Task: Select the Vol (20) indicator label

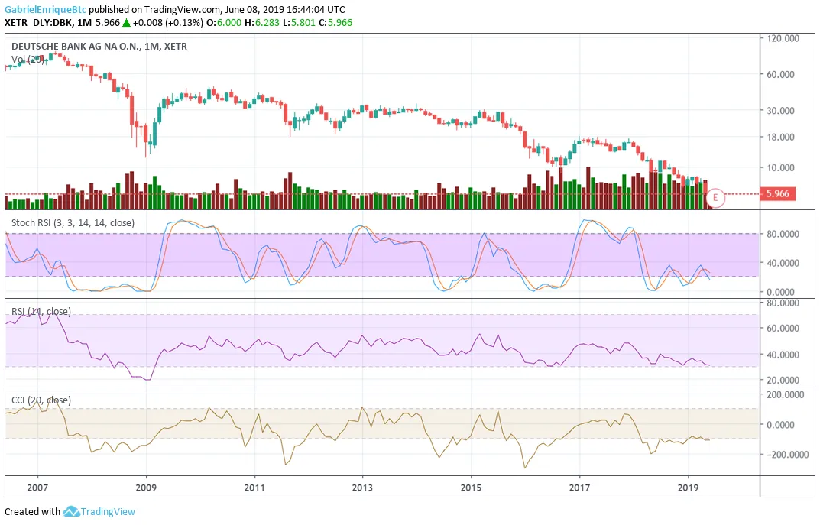Action: [28, 59]
